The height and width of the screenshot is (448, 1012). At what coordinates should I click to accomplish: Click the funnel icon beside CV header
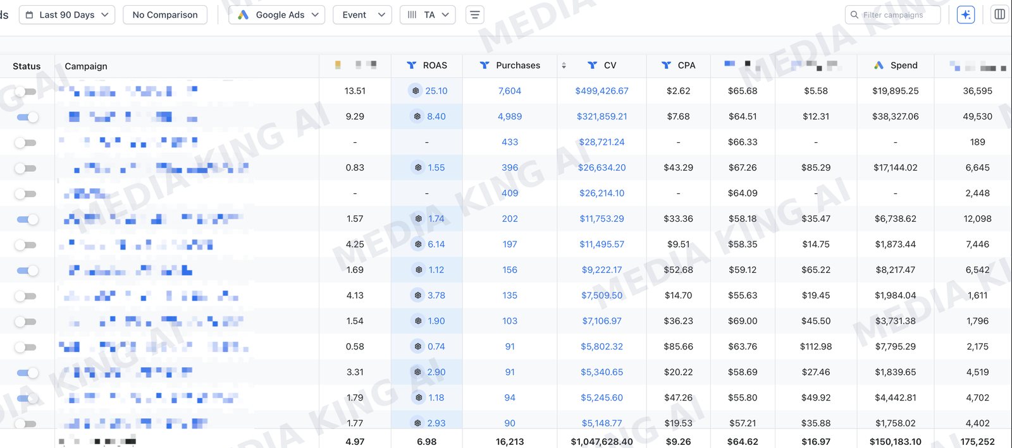pos(592,65)
